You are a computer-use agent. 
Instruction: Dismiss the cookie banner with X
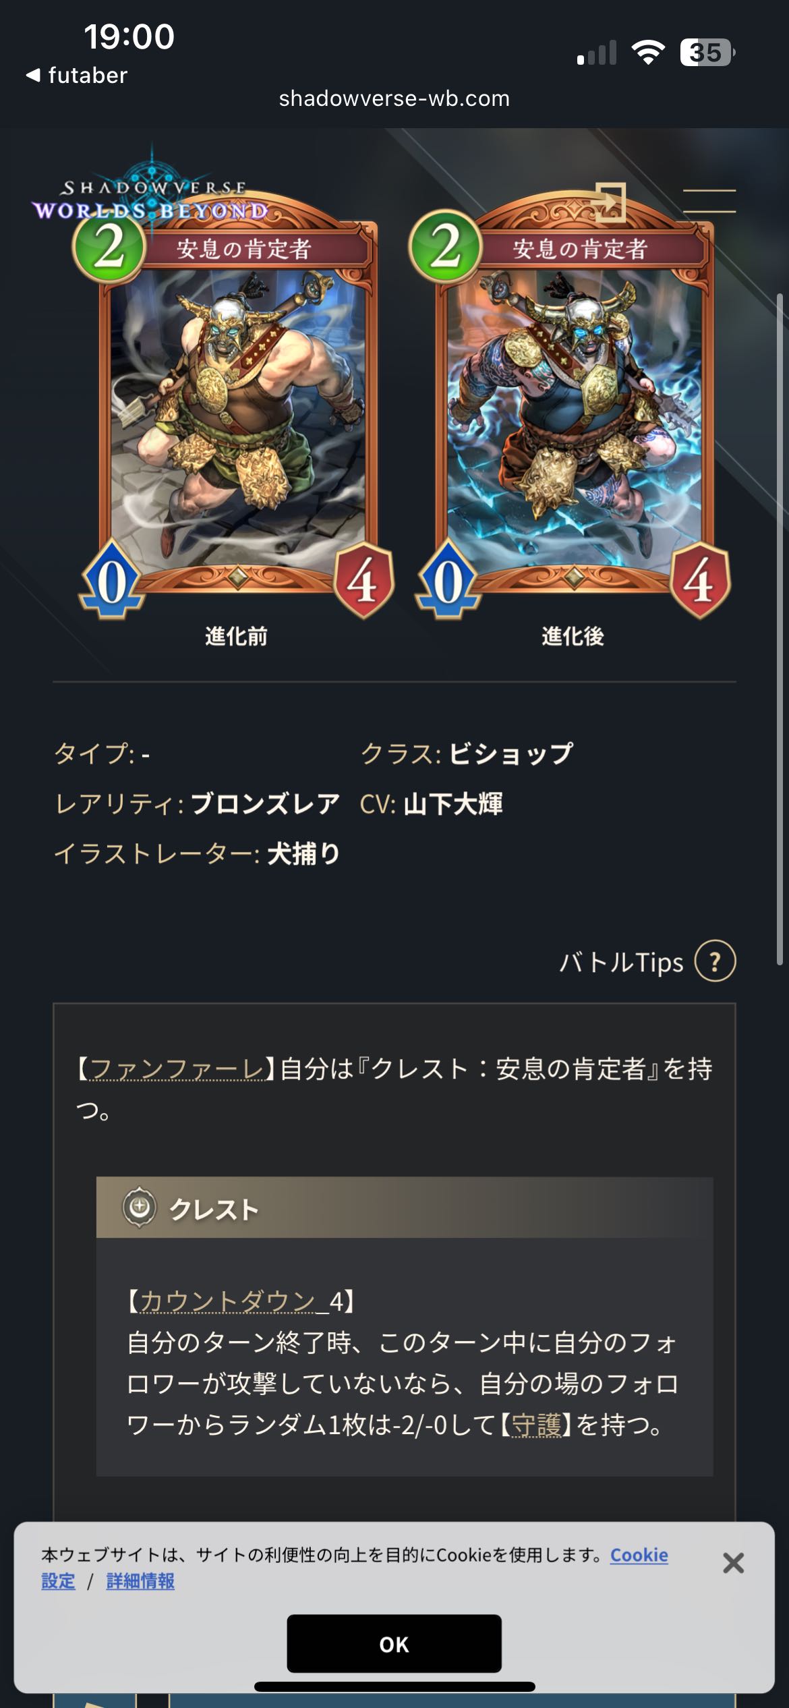(733, 1562)
